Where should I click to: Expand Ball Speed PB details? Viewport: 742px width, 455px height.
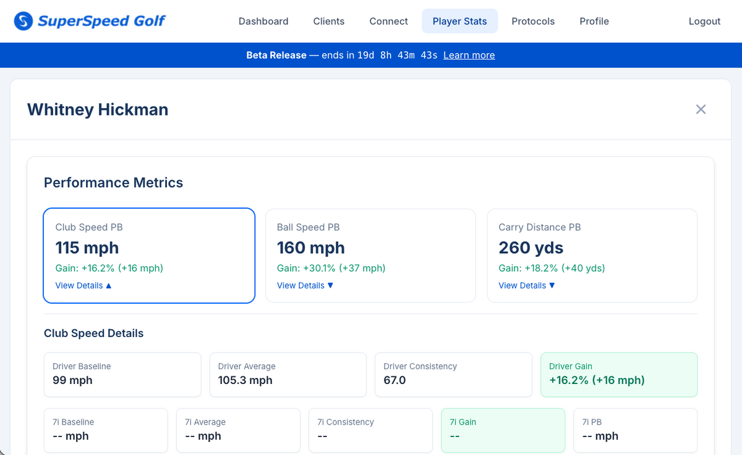[304, 285]
